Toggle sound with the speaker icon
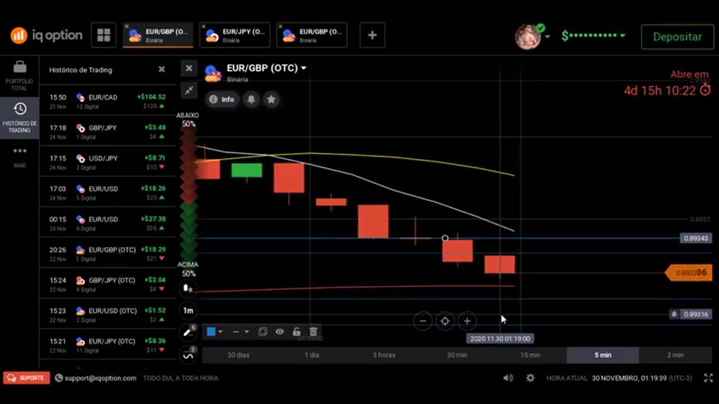This screenshot has width=719, height=404. (508, 378)
